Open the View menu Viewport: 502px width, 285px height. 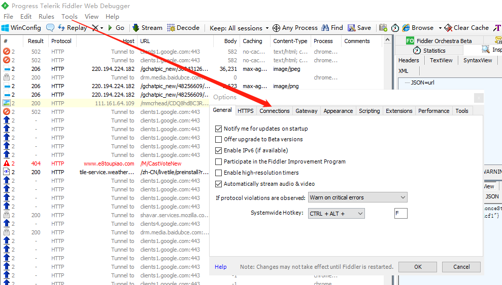(x=91, y=17)
